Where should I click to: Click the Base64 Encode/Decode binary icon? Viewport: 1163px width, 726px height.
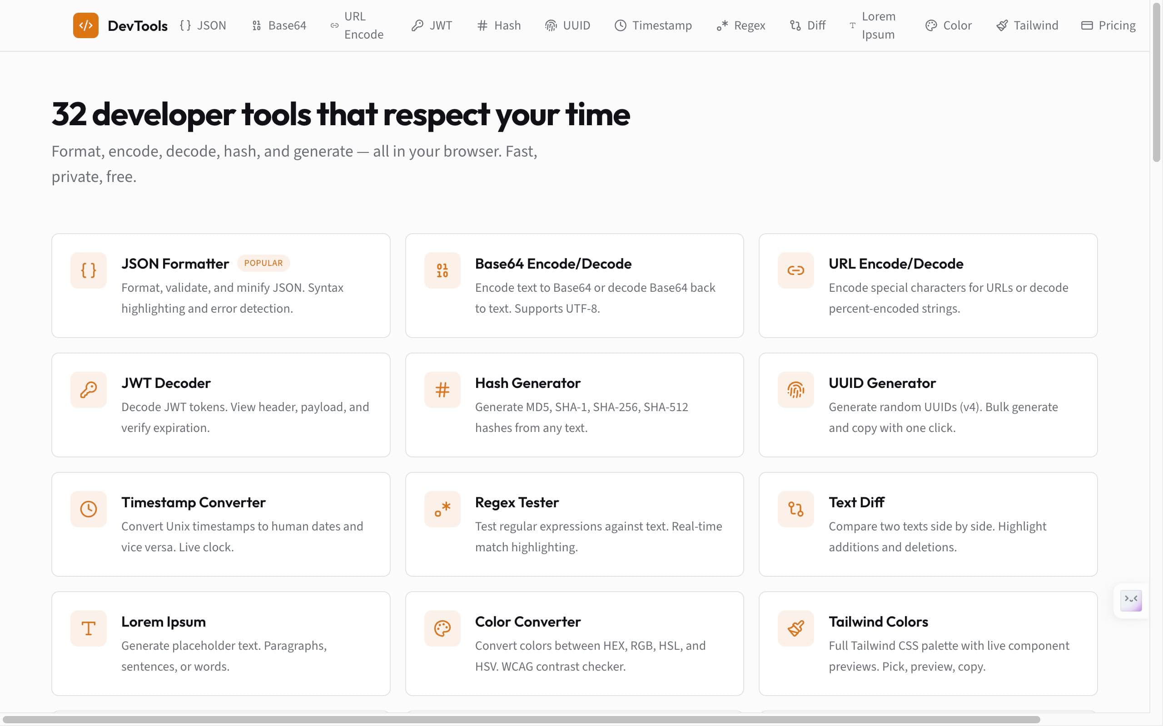coord(442,270)
